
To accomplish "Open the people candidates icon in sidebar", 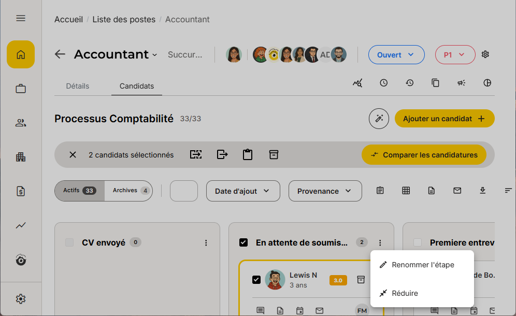I will 21,123.
